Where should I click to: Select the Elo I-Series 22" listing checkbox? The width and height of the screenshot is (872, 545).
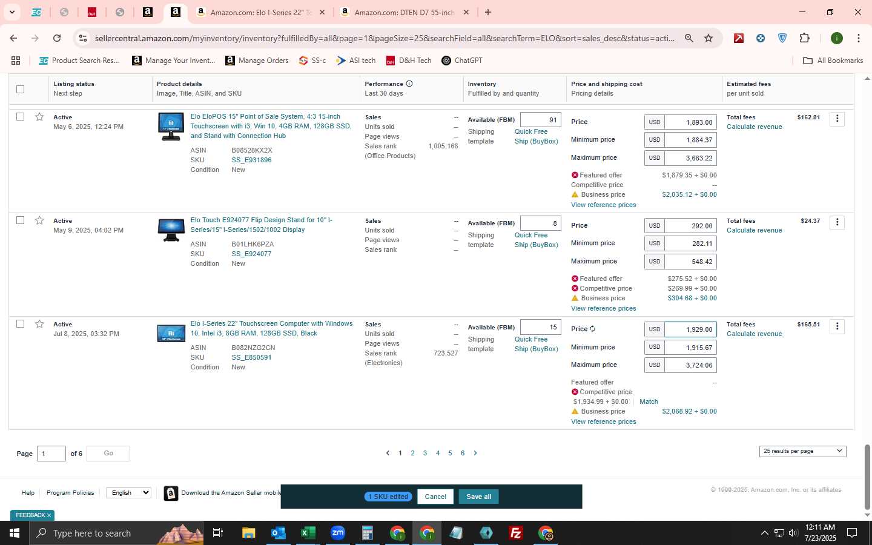[20, 323]
